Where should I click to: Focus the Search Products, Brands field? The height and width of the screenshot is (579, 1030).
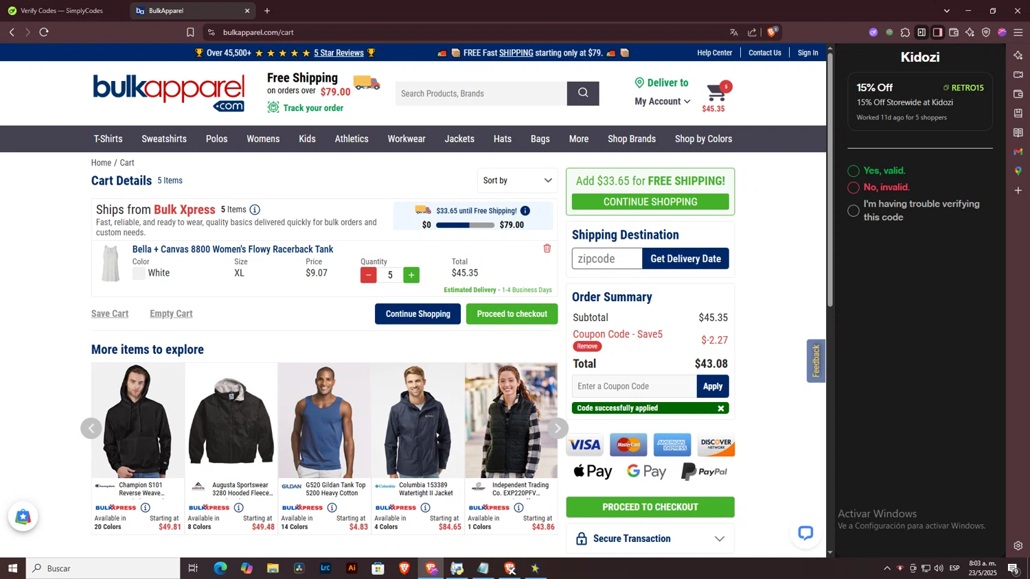(x=481, y=93)
